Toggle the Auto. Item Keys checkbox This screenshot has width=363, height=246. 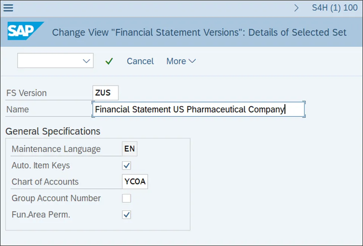click(x=127, y=165)
